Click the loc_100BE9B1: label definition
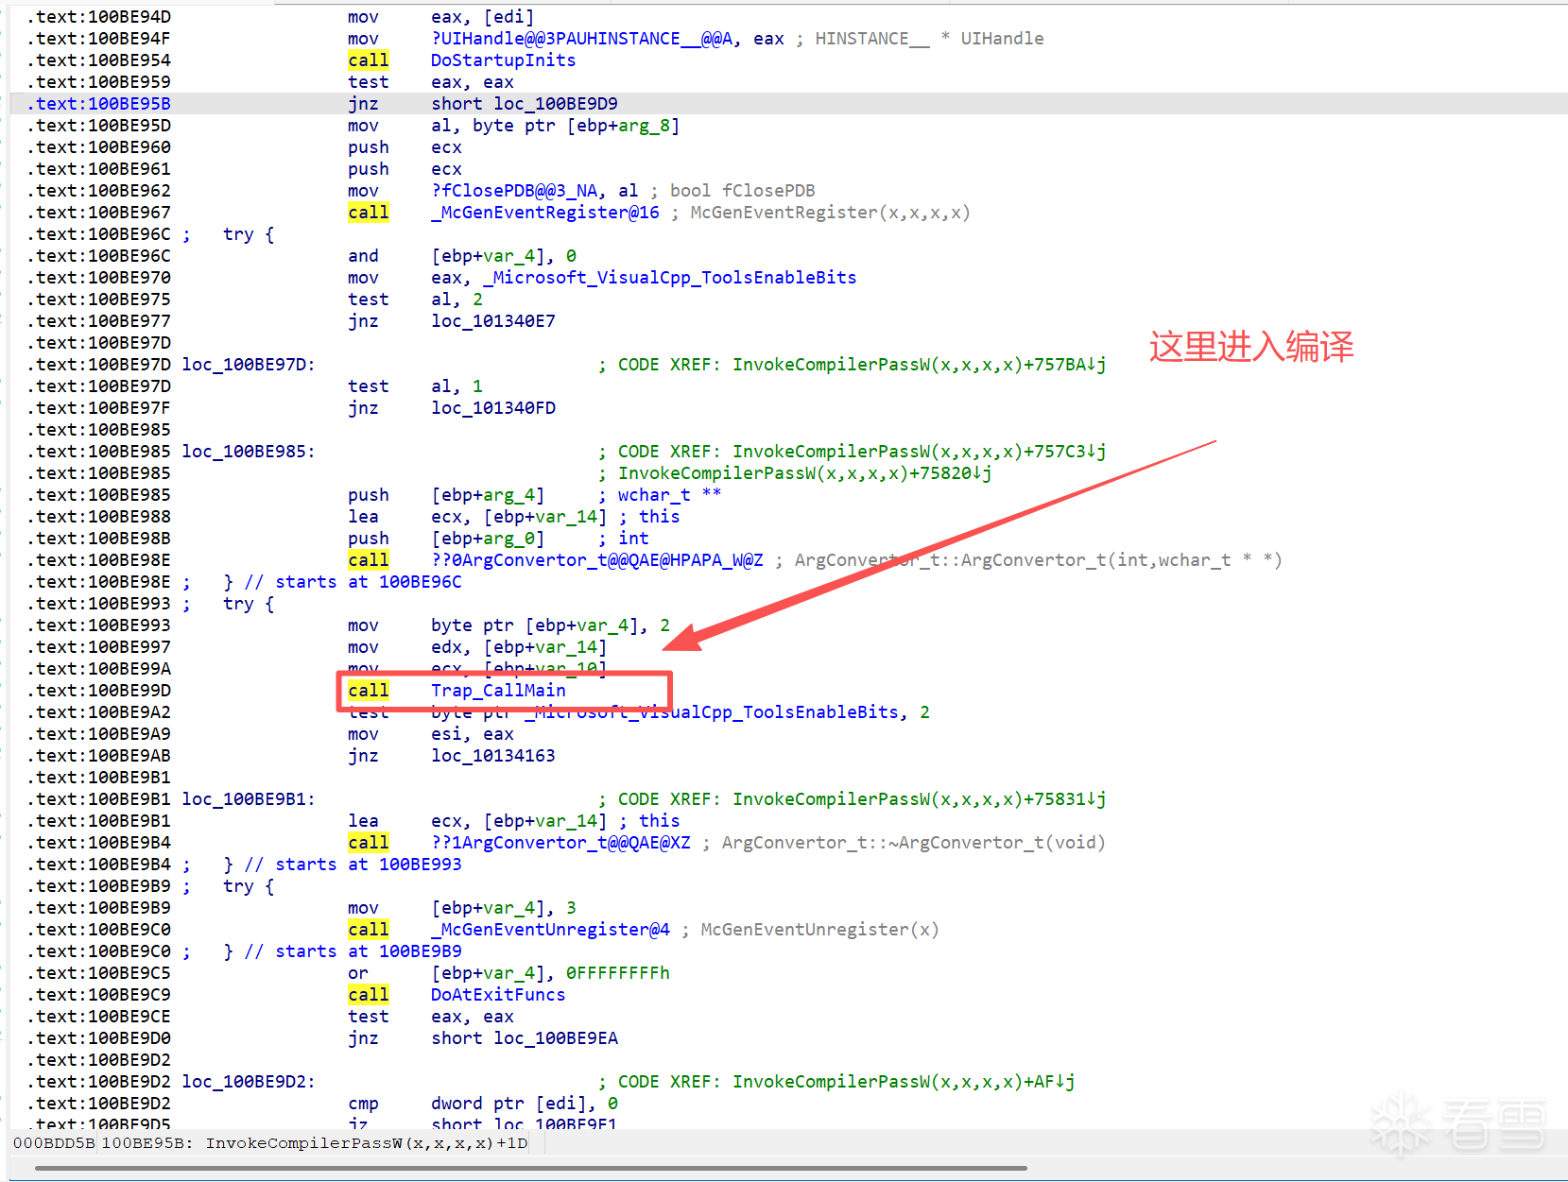 click(x=249, y=799)
